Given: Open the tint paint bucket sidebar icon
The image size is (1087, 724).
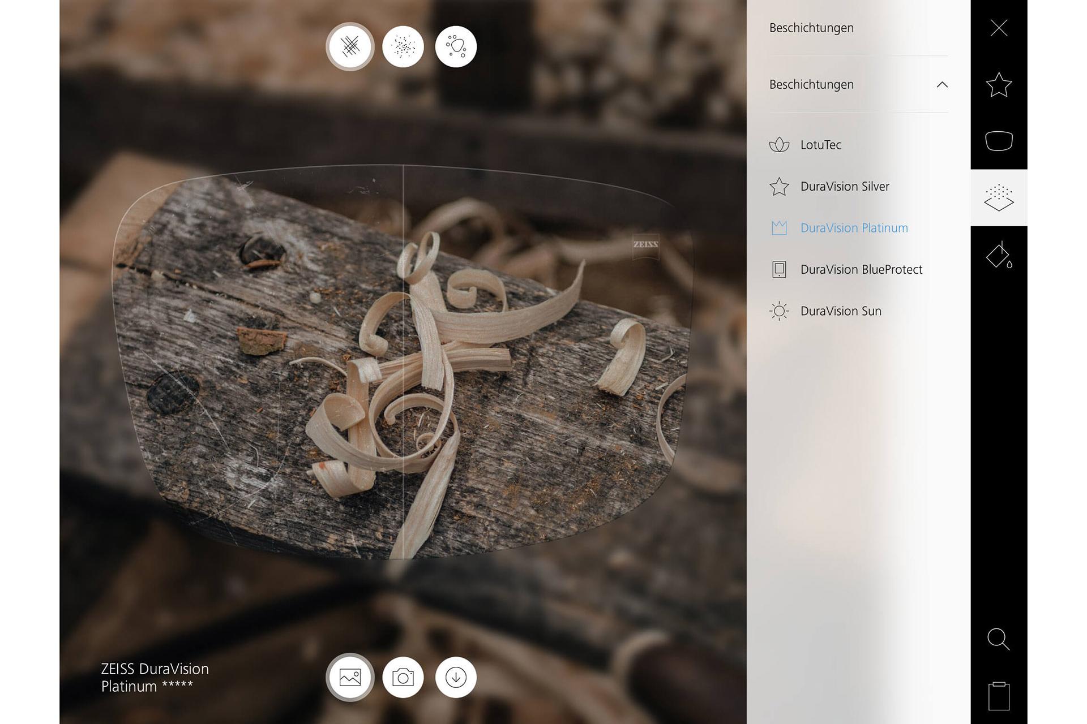Looking at the screenshot, I should point(999,255).
